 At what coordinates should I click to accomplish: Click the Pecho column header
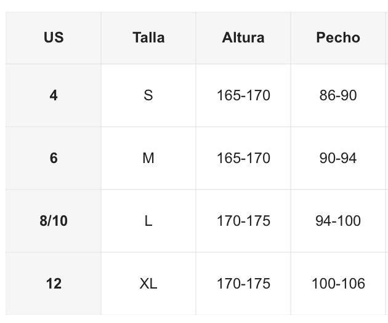pos(338,38)
